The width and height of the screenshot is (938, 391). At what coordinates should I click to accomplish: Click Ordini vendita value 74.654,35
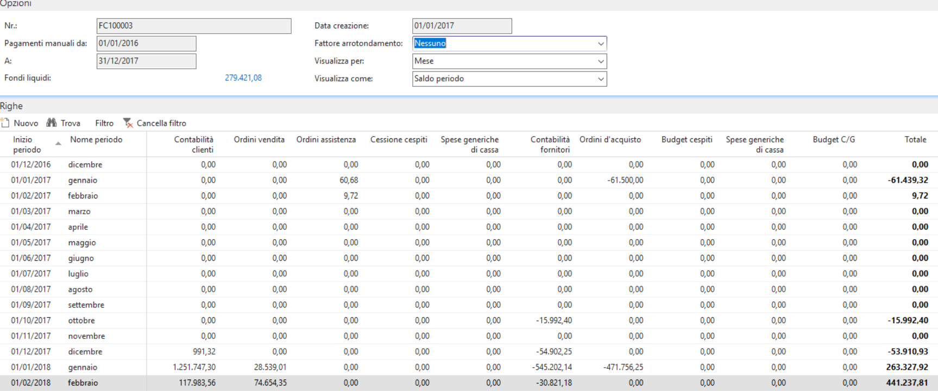click(270, 383)
